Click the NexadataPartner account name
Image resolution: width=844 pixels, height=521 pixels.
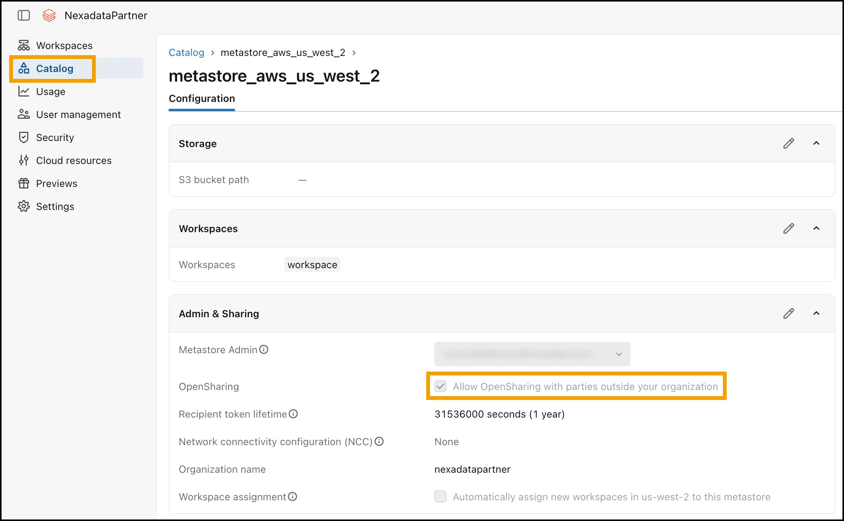point(106,15)
